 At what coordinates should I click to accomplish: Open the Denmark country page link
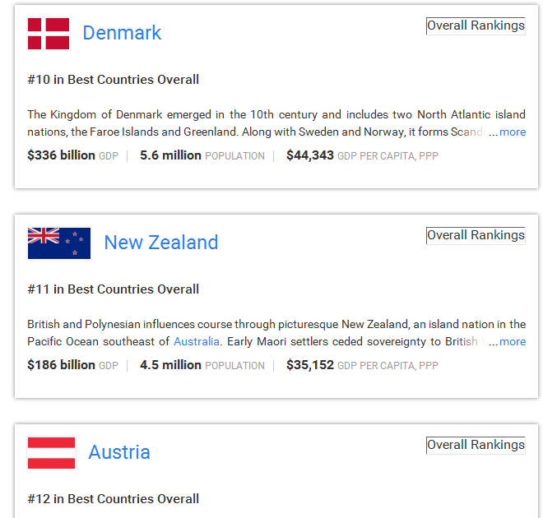[x=122, y=33]
